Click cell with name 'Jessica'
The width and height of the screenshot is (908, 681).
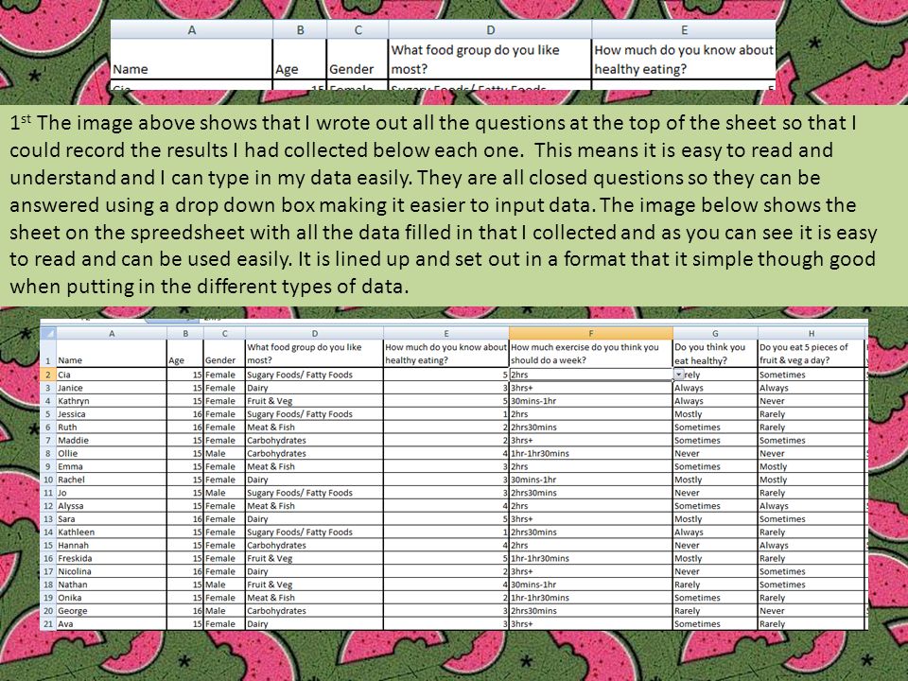(x=112, y=414)
